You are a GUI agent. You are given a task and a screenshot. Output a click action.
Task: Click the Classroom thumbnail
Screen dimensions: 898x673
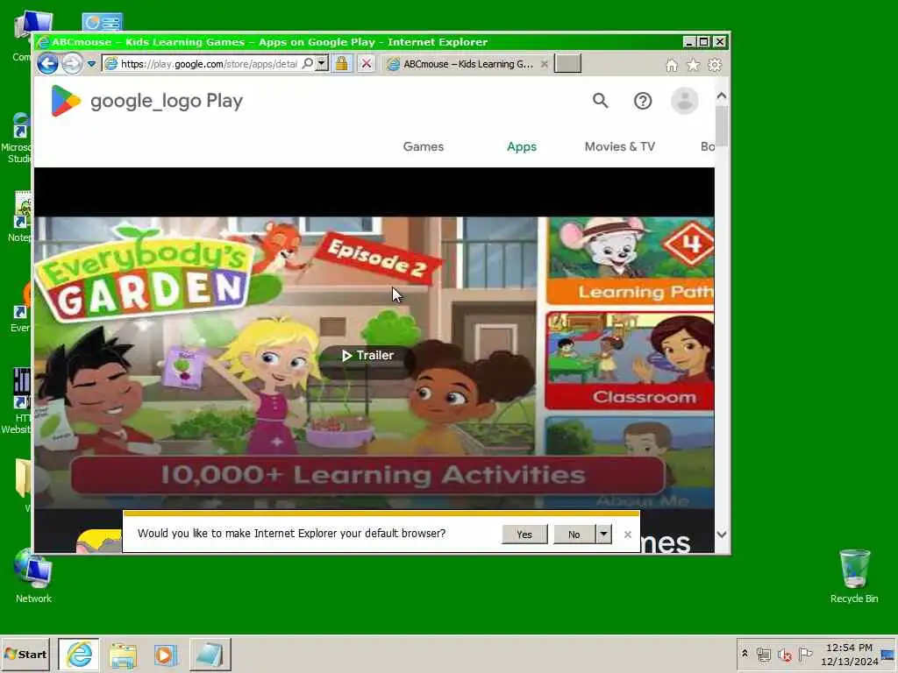pyautogui.click(x=630, y=360)
